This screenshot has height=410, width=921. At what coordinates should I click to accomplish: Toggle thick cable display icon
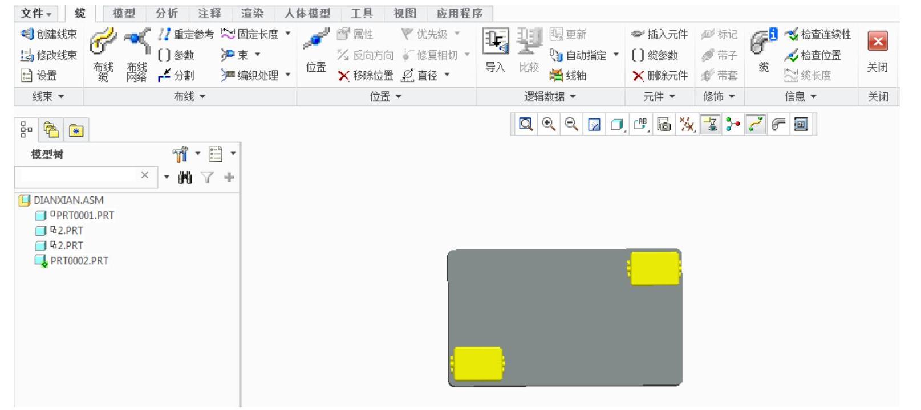778,124
